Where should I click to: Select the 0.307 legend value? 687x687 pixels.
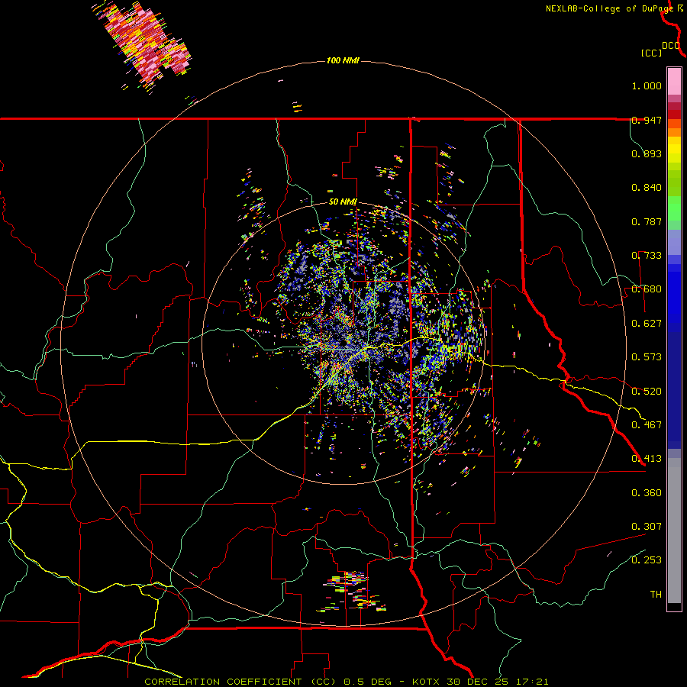(x=647, y=527)
